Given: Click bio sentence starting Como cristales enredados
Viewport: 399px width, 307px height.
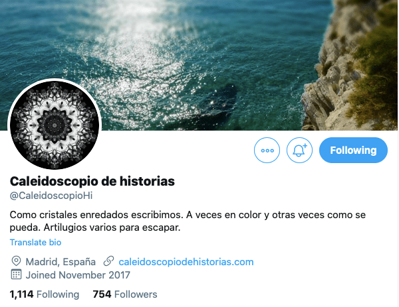Looking at the screenshot, I should point(96,215).
